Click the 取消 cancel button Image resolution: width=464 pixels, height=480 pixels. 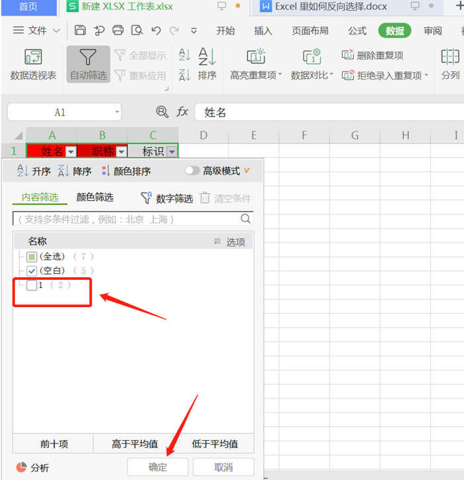[x=223, y=467]
